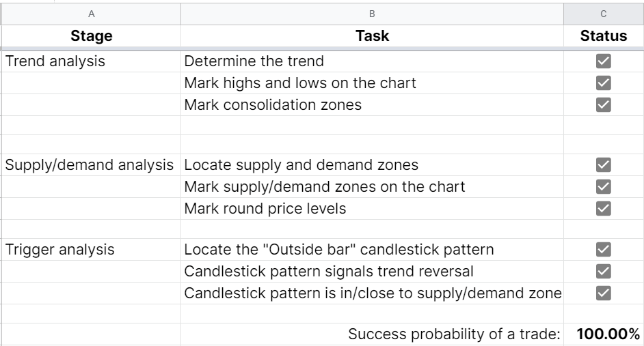Toggle "Mark highs and lows" checkbox
The height and width of the screenshot is (346, 644).
coord(604,83)
